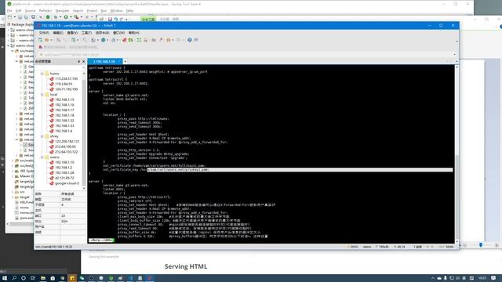Click highlighted ssl_certificate_key line in terminal
Image resolution: width=502 pixels, height=282 pixels.
[271, 170]
